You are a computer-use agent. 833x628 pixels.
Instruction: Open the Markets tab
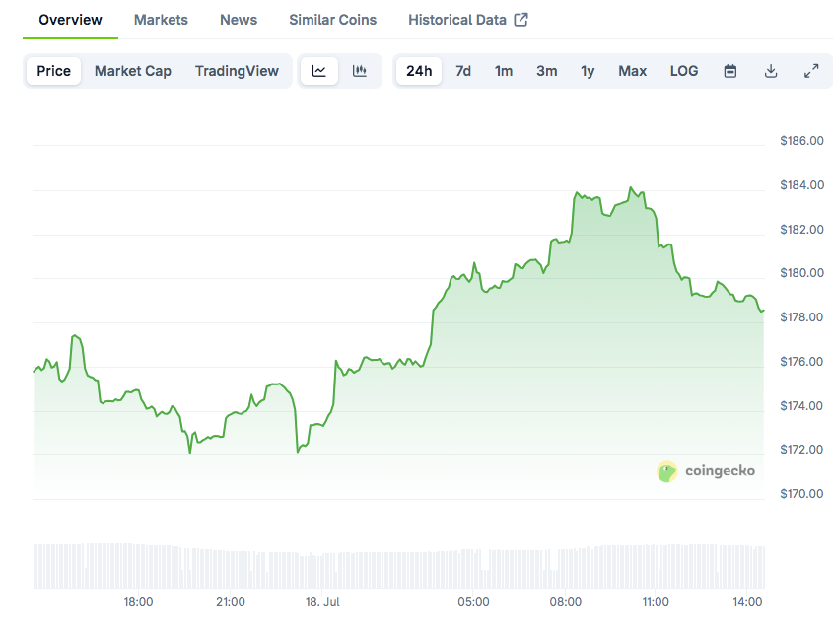tap(161, 20)
